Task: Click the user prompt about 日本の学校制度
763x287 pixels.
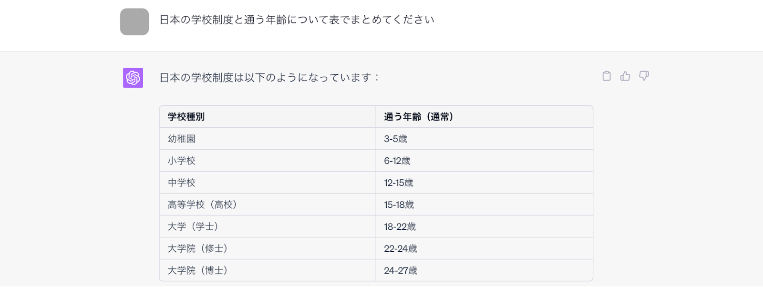Action: [x=297, y=20]
